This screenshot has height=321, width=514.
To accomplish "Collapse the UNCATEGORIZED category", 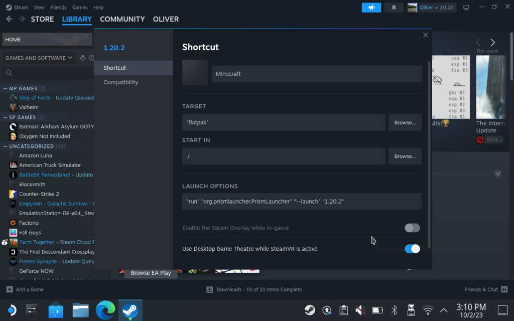I will click(x=5, y=146).
